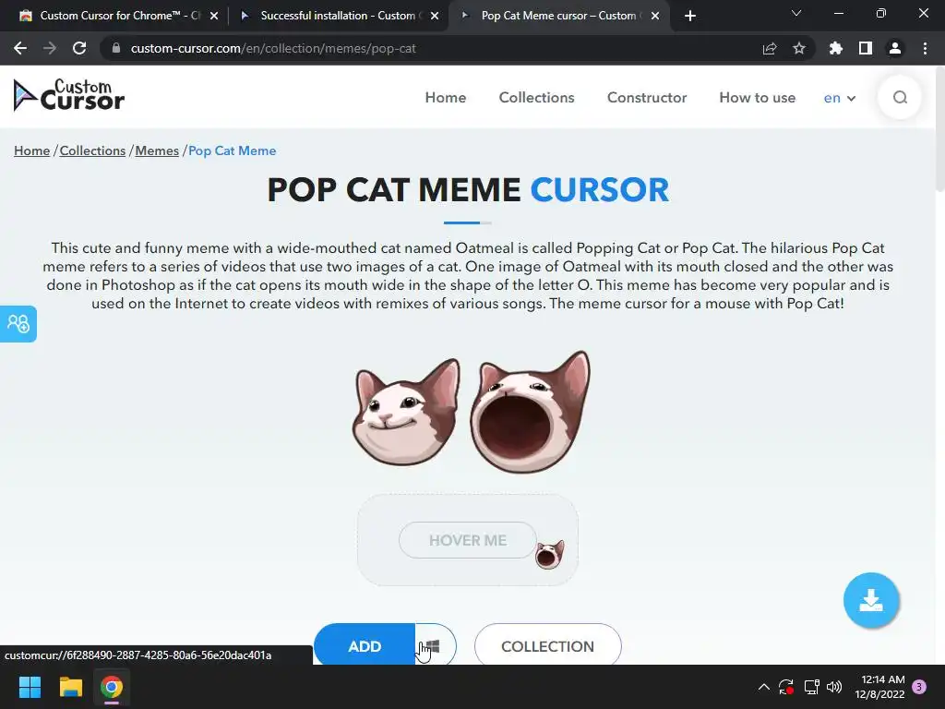
Task: Close the Custom Cursor for Chrome tab
Action: [214, 16]
